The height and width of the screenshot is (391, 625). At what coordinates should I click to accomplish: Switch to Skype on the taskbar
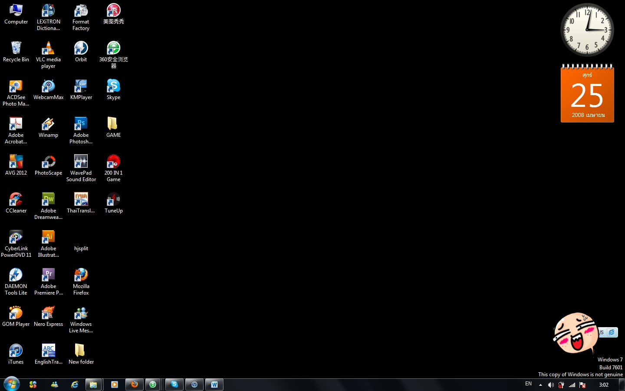pos(174,384)
